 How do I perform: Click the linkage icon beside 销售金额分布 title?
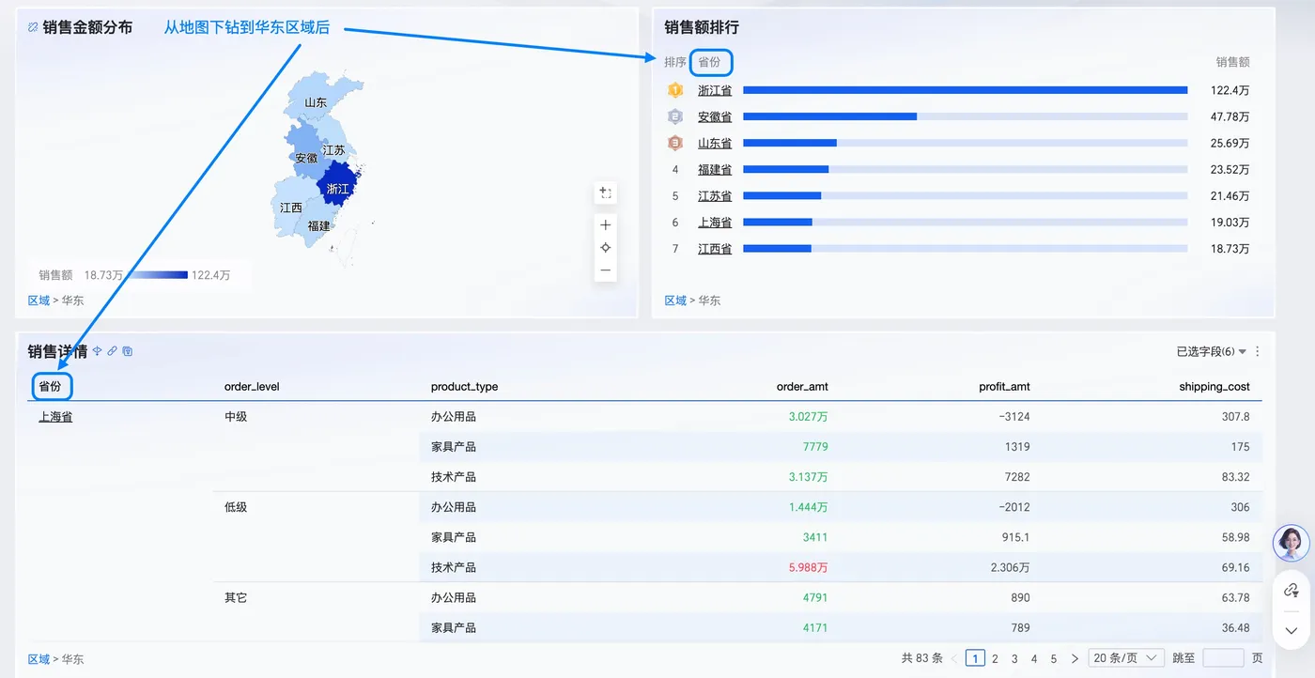pos(33,28)
